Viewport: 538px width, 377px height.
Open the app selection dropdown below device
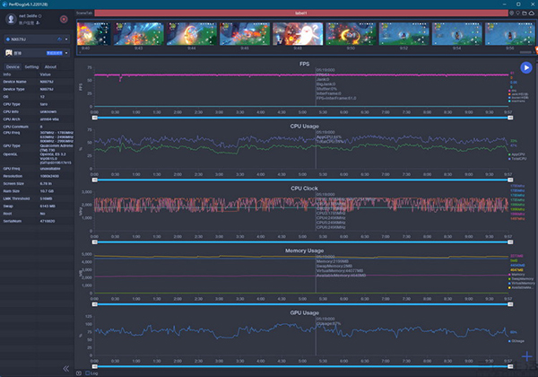(x=38, y=54)
